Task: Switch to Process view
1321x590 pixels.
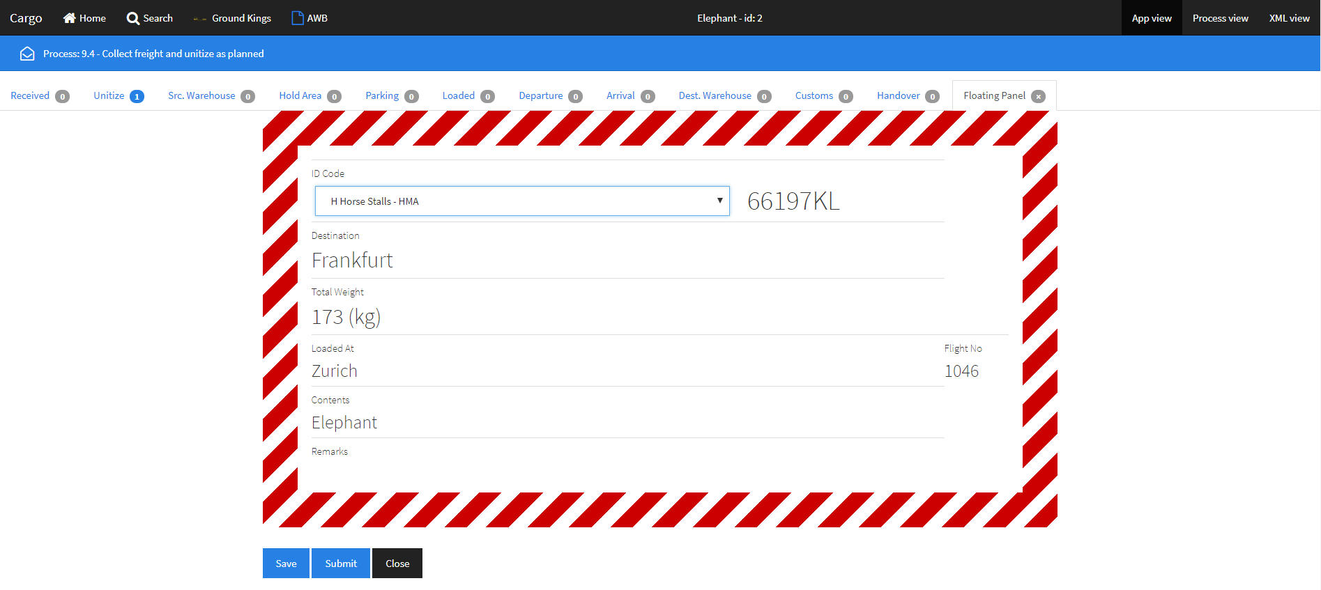Action: [x=1220, y=18]
